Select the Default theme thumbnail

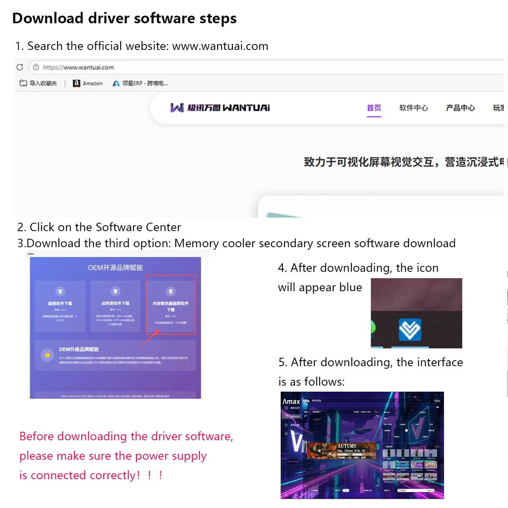click(403, 465)
